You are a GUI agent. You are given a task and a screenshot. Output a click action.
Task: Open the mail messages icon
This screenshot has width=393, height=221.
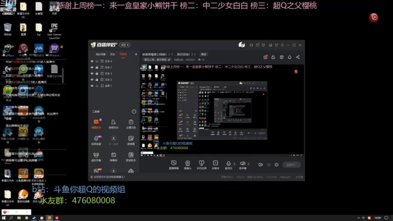click(257, 45)
